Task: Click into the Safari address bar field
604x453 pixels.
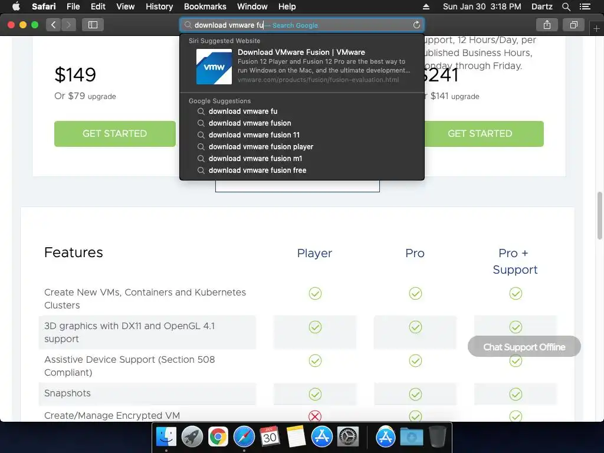Action: [x=302, y=25]
